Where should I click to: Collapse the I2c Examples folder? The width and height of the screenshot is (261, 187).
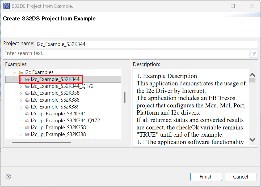click(x=15, y=73)
